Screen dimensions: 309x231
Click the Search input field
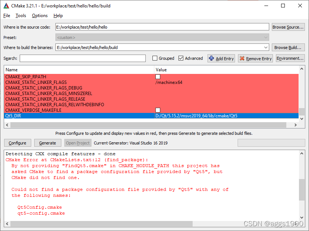tap(83, 58)
